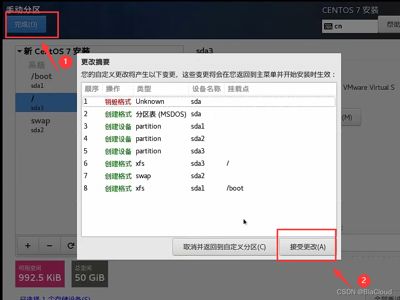The width and height of the screenshot is (400, 300).
Task: Select row 8 xfs sda1 /boot
Action: point(209,188)
